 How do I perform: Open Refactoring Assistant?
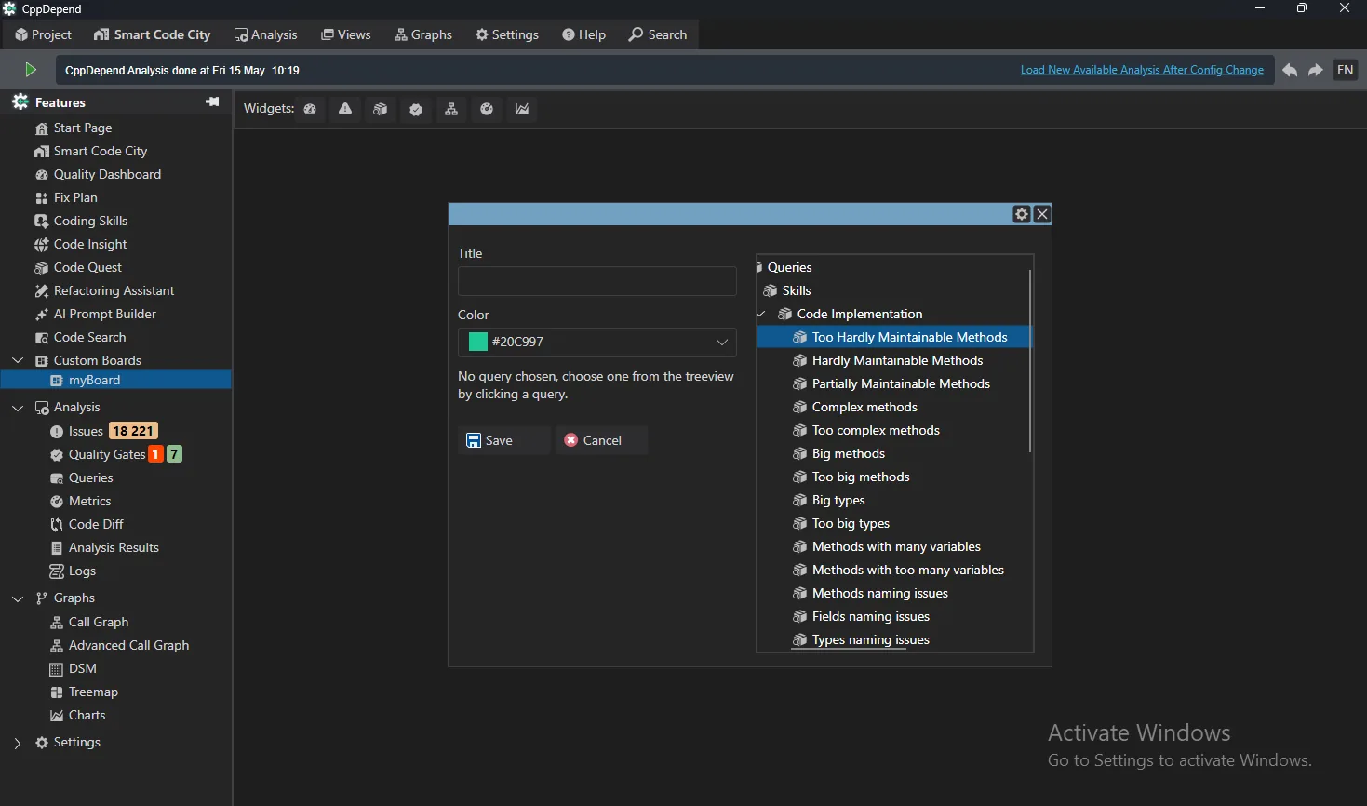pyautogui.click(x=115, y=290)
